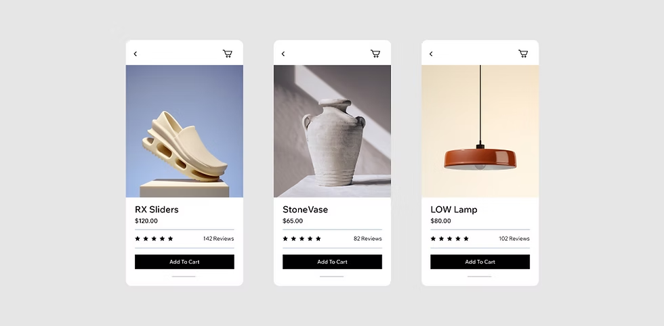Select the LOW Lamp product image

point(480,131)
